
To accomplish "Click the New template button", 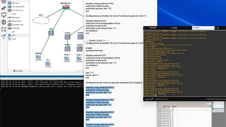I will (18, 71).
